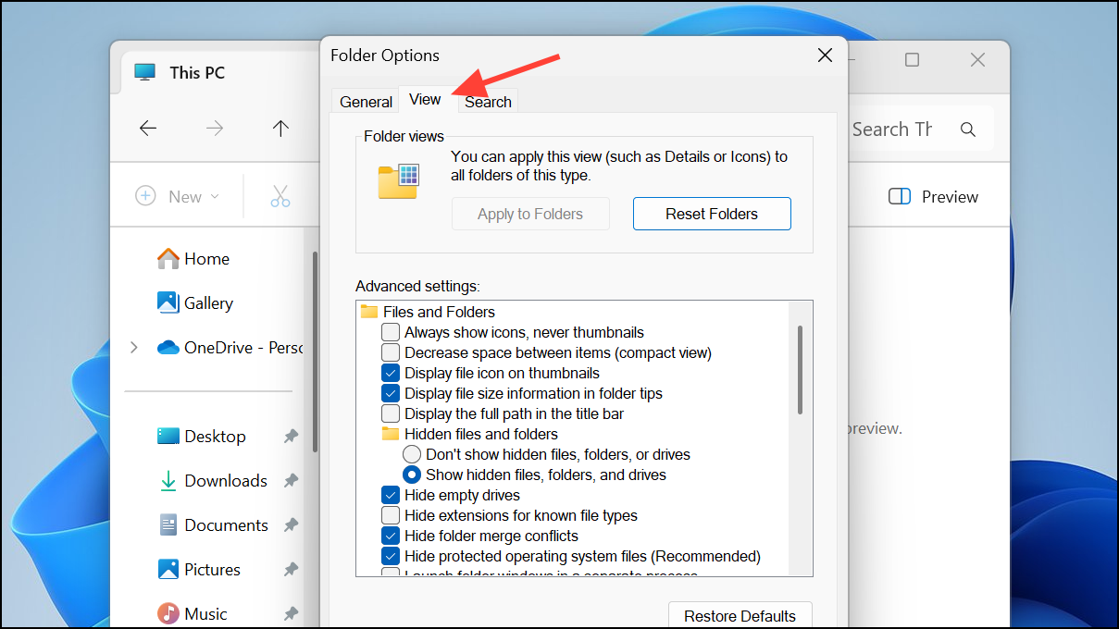
Task: Click the Reset Folders button
Action: coord(711,214)
